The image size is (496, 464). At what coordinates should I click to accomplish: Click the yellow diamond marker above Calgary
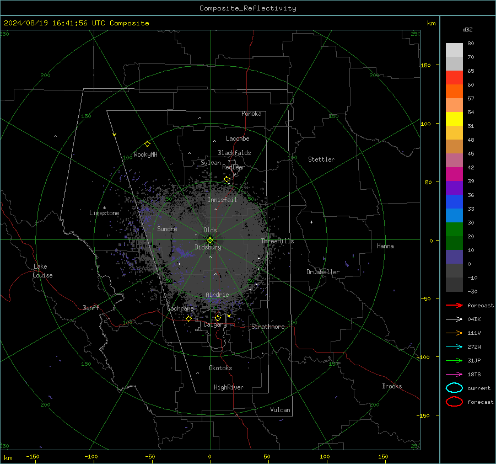pyautogui.click(x=218, y=318)
